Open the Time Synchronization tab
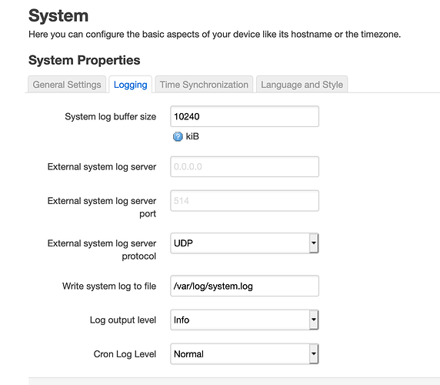Screen dimensions: 440x385 click(x=204, y=85)
